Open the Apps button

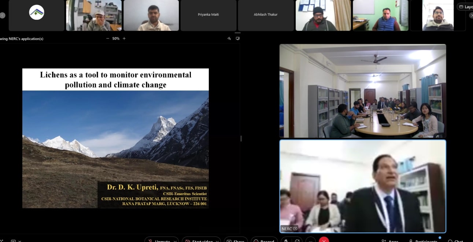pos(390,241)
